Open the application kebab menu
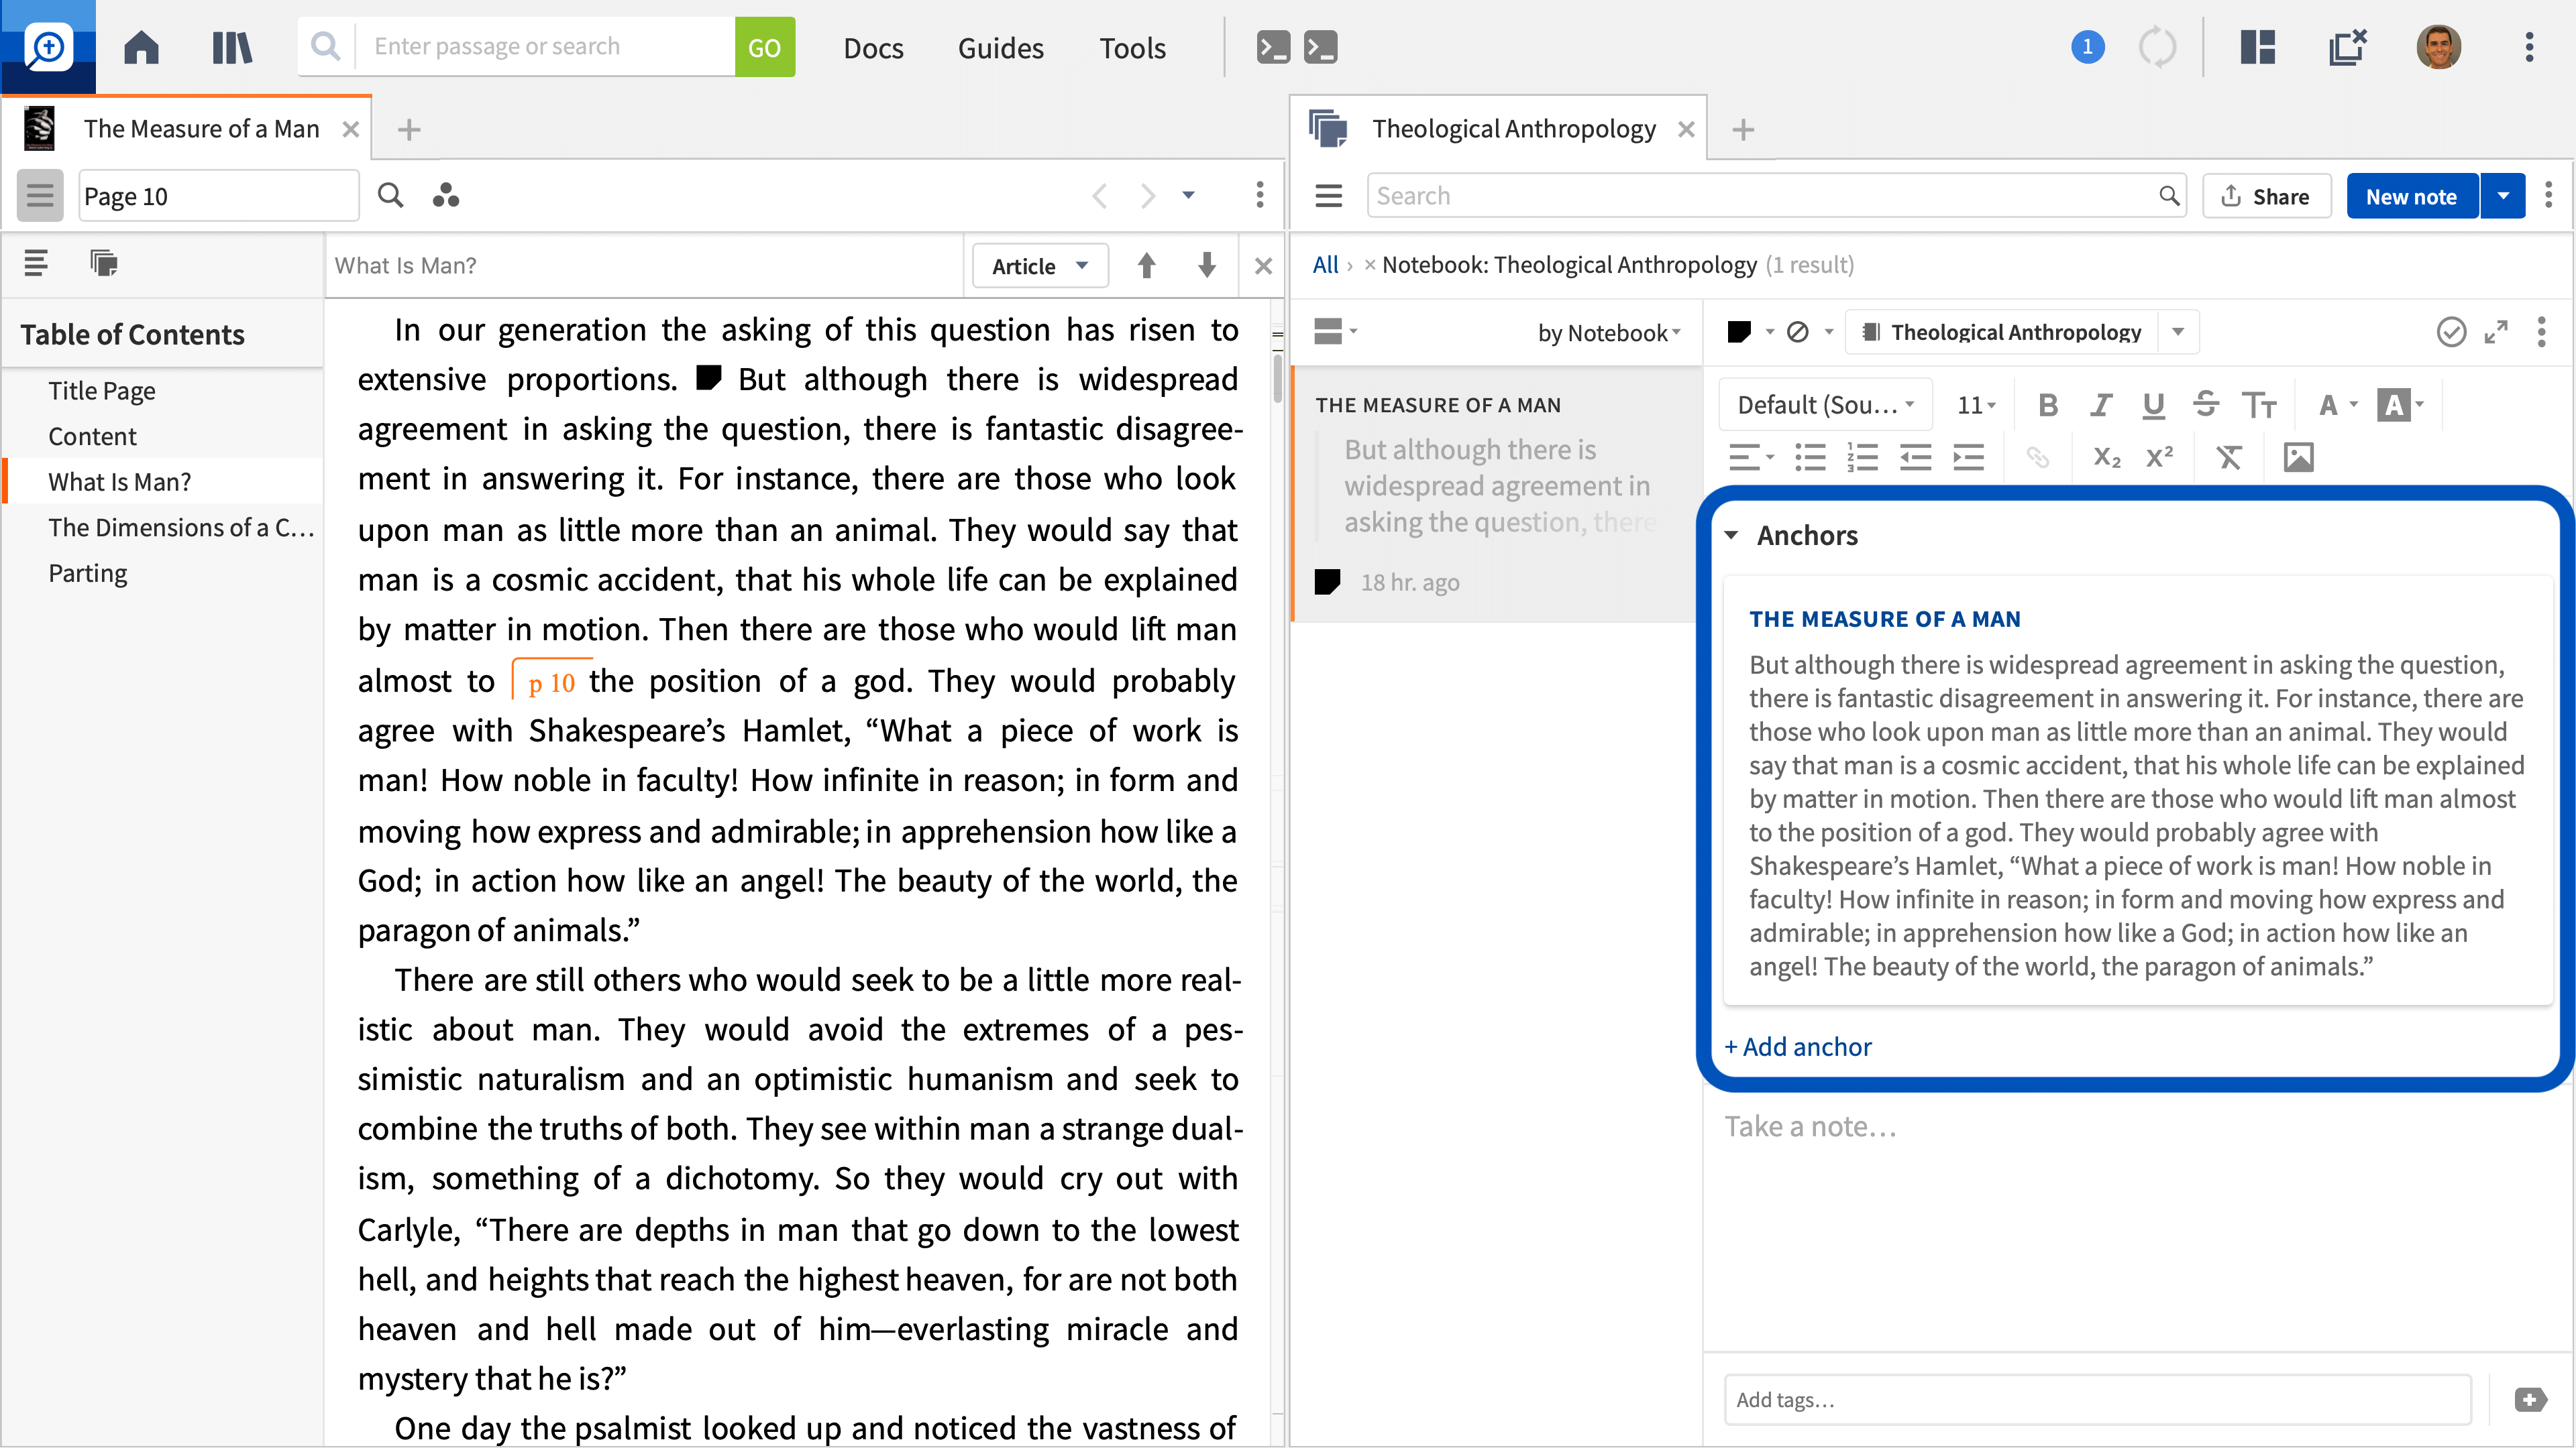The image size is (2576, 1448). click(x=2529, y=47)
